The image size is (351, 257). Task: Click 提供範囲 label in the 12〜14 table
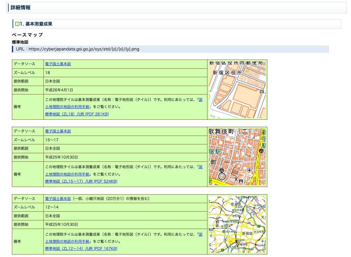[21, 216]
